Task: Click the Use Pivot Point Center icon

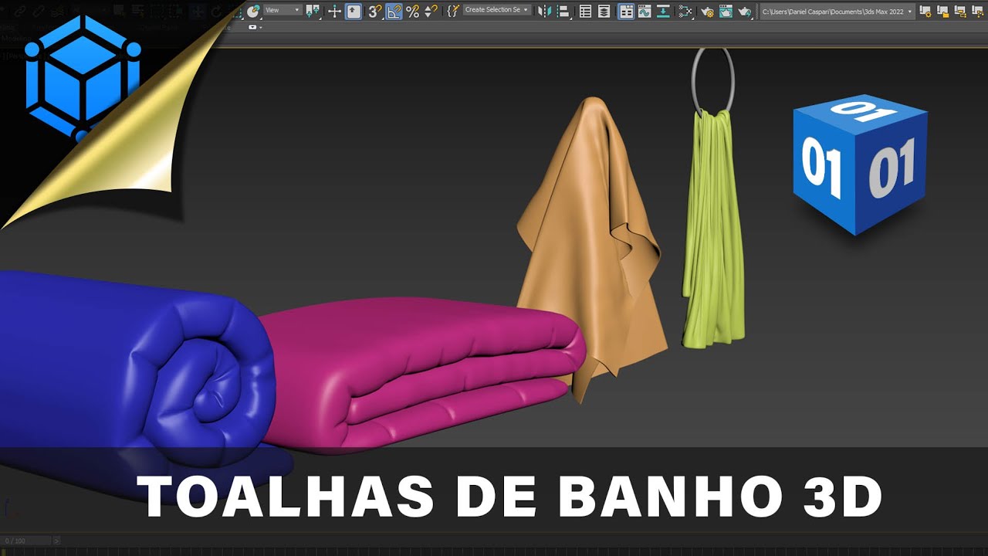Action: coord(312,11)
